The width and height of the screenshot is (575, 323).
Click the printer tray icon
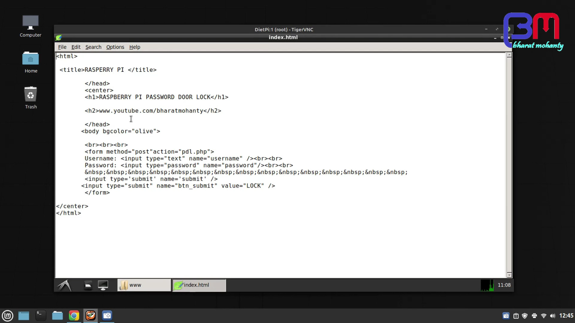pyautogui.click(x=534, y=316)
